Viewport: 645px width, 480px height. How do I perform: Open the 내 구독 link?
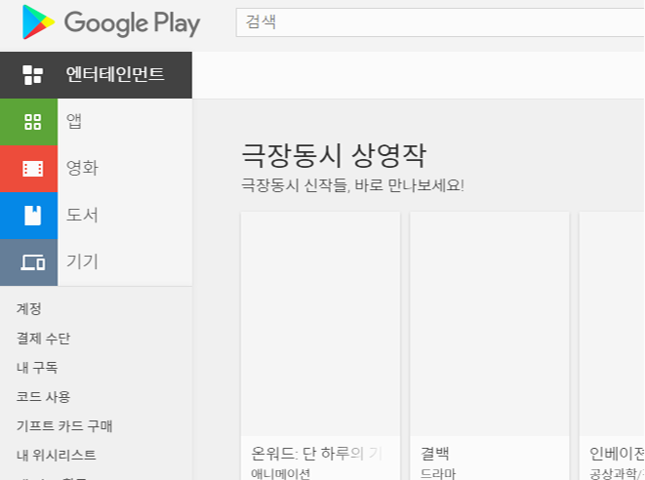(x=37, y=367)
